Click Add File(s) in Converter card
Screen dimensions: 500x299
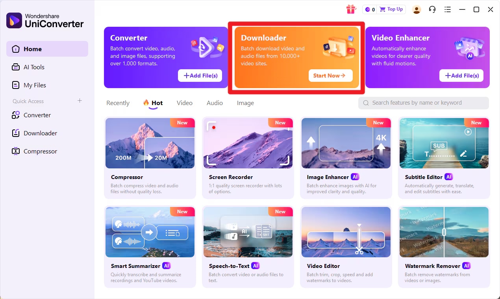[200, 76]
